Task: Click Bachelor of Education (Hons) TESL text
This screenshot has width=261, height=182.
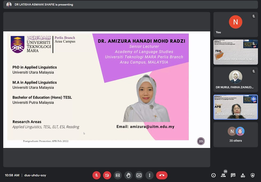Action: [42, 97]
